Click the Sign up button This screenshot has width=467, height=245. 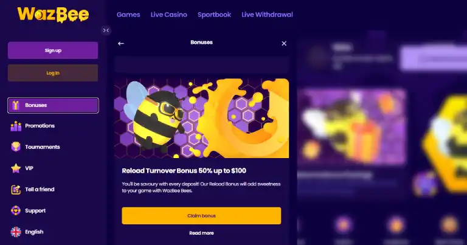click(x=53, y=50)
